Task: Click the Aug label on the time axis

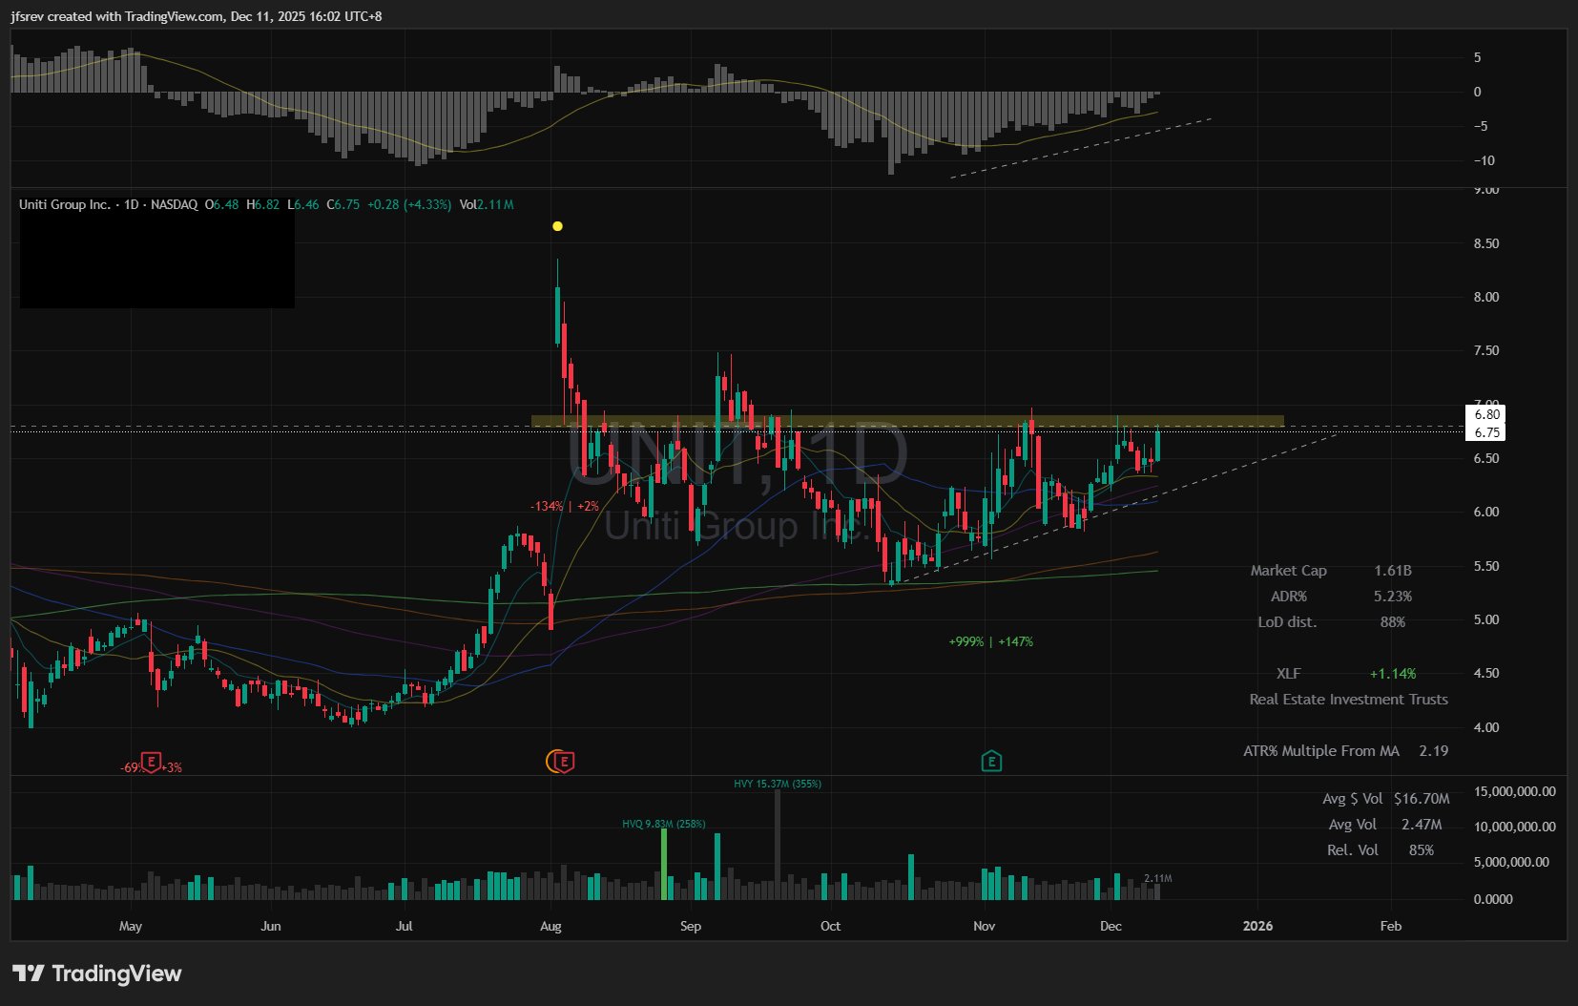Action: coord(550,926)
